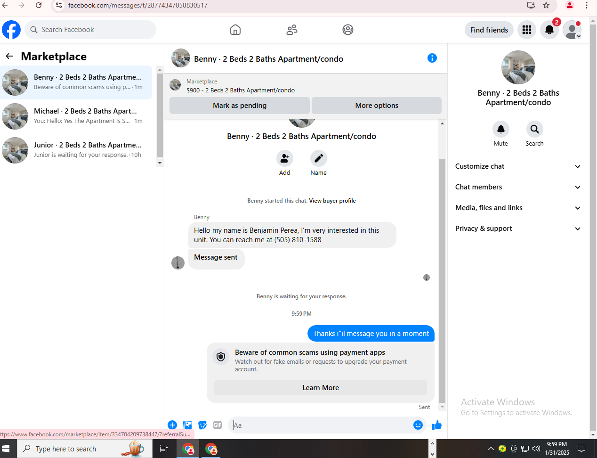The image size is (597, 458).
Task: Click the Search Facebook field
Action: 90,30
